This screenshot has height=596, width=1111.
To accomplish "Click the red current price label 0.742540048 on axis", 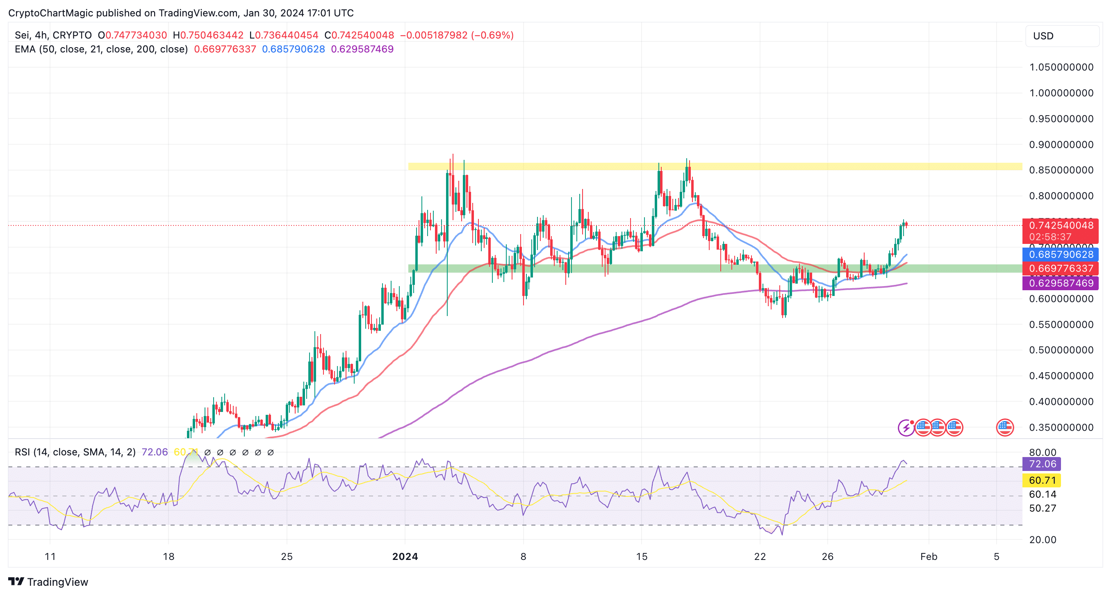I will [x=1060, y=231].
